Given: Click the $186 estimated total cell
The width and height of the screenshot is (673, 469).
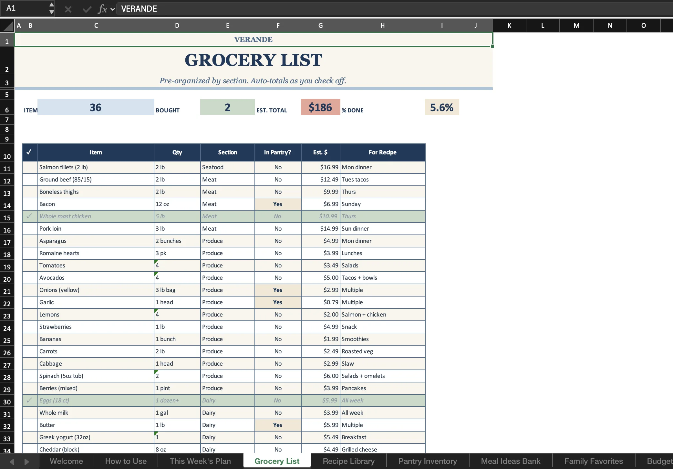Looking at the screenshot, I should point(320,107).
